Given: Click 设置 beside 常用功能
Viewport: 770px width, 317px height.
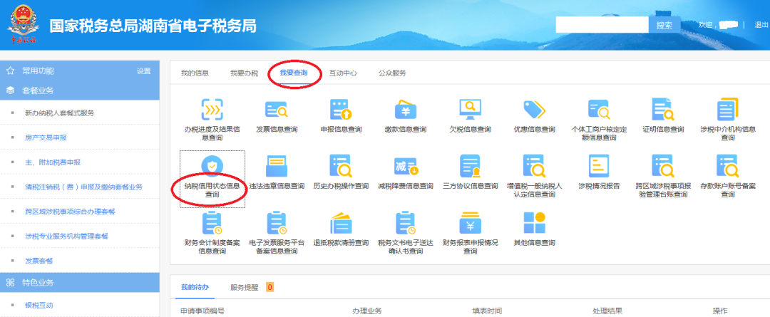Looking at the screenshot, I should [x=143, y=71].
